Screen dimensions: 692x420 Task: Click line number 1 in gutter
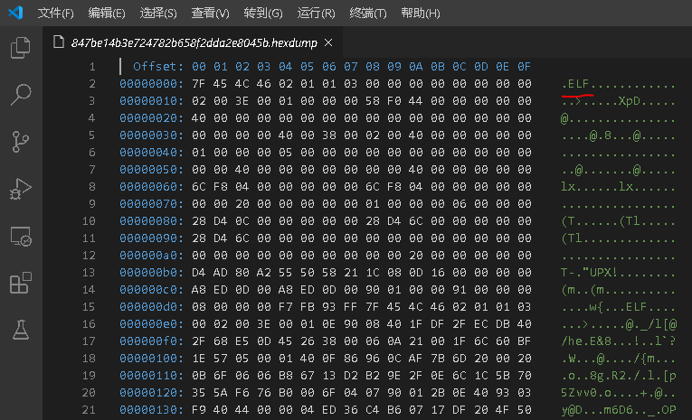click(x=91, y=67)
